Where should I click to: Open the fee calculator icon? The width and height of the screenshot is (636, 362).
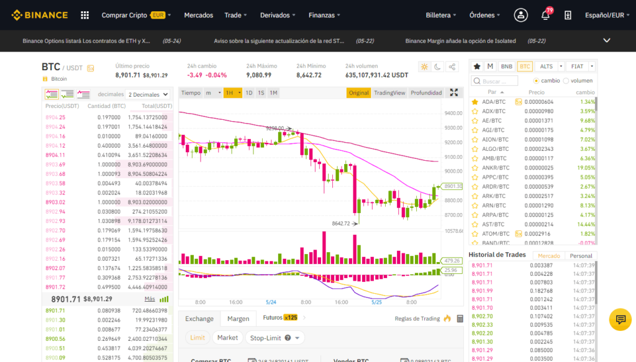pos(460,319)
